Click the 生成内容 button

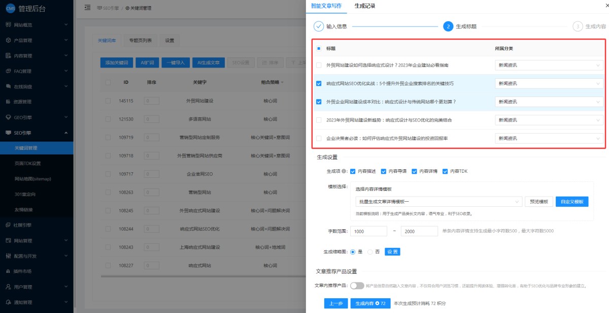[x=370, y=303]
